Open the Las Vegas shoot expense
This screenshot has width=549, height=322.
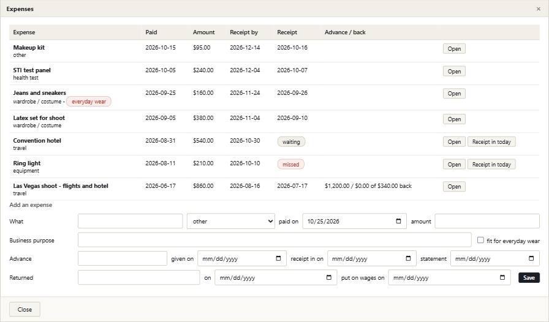click(454, 187)
